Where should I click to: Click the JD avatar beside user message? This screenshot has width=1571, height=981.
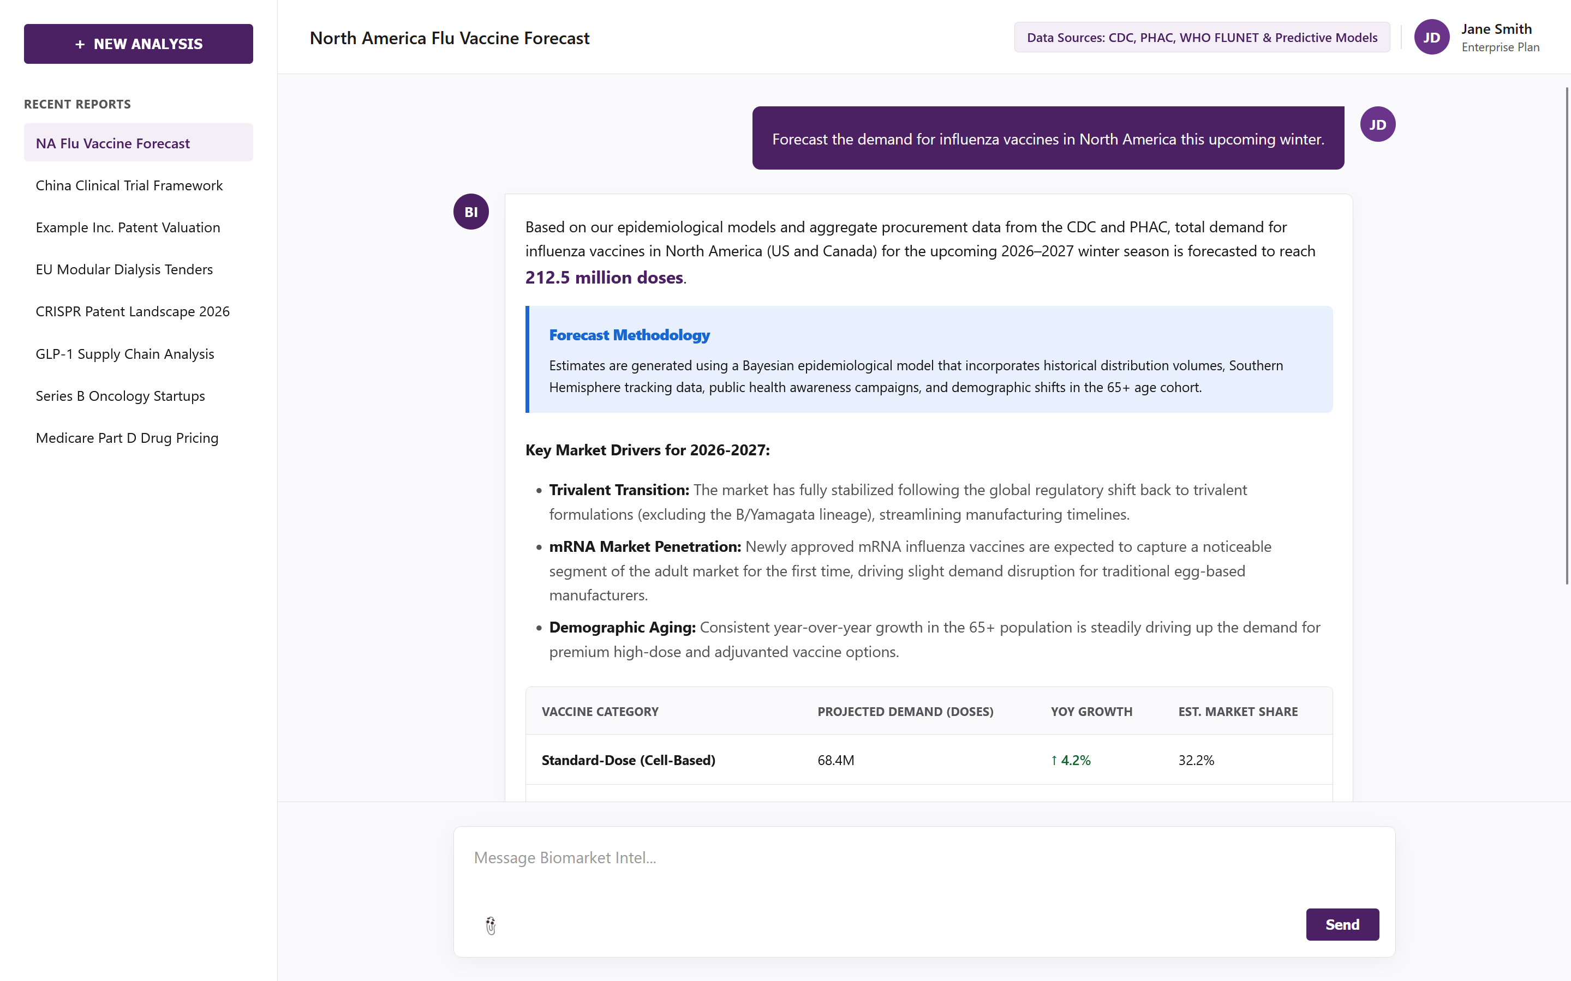point(1377,124)
